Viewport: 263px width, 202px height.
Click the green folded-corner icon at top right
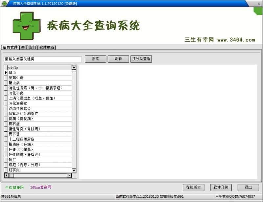click(x=258, y=11)
